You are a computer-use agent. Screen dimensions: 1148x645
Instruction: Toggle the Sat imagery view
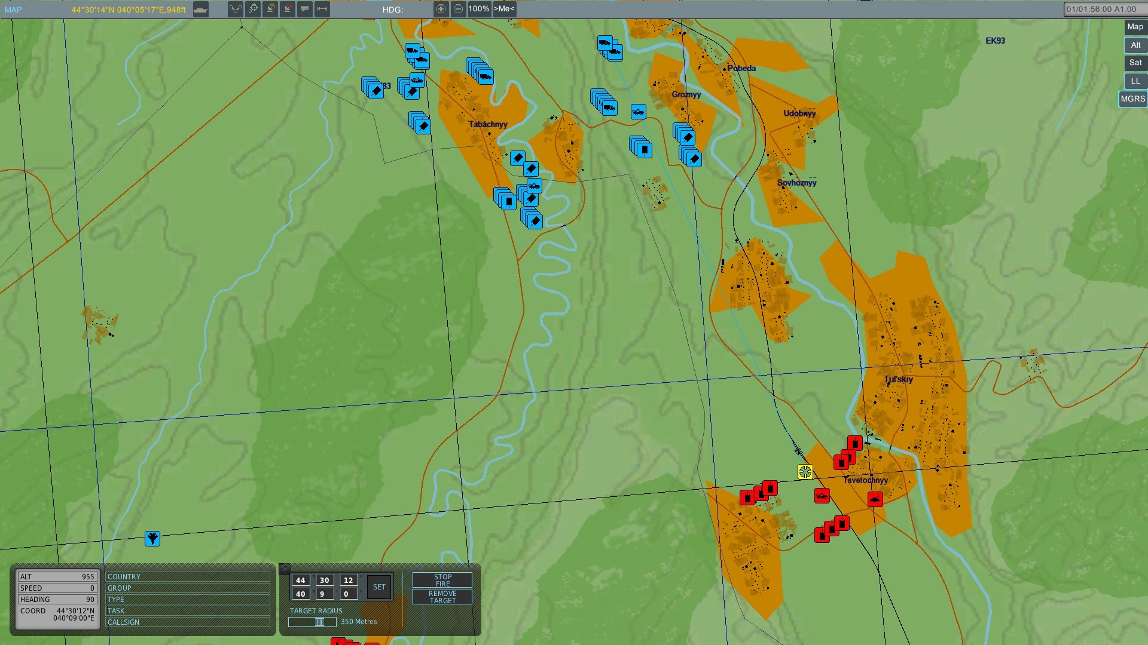pyautogui.click(x=1134, y=63)
